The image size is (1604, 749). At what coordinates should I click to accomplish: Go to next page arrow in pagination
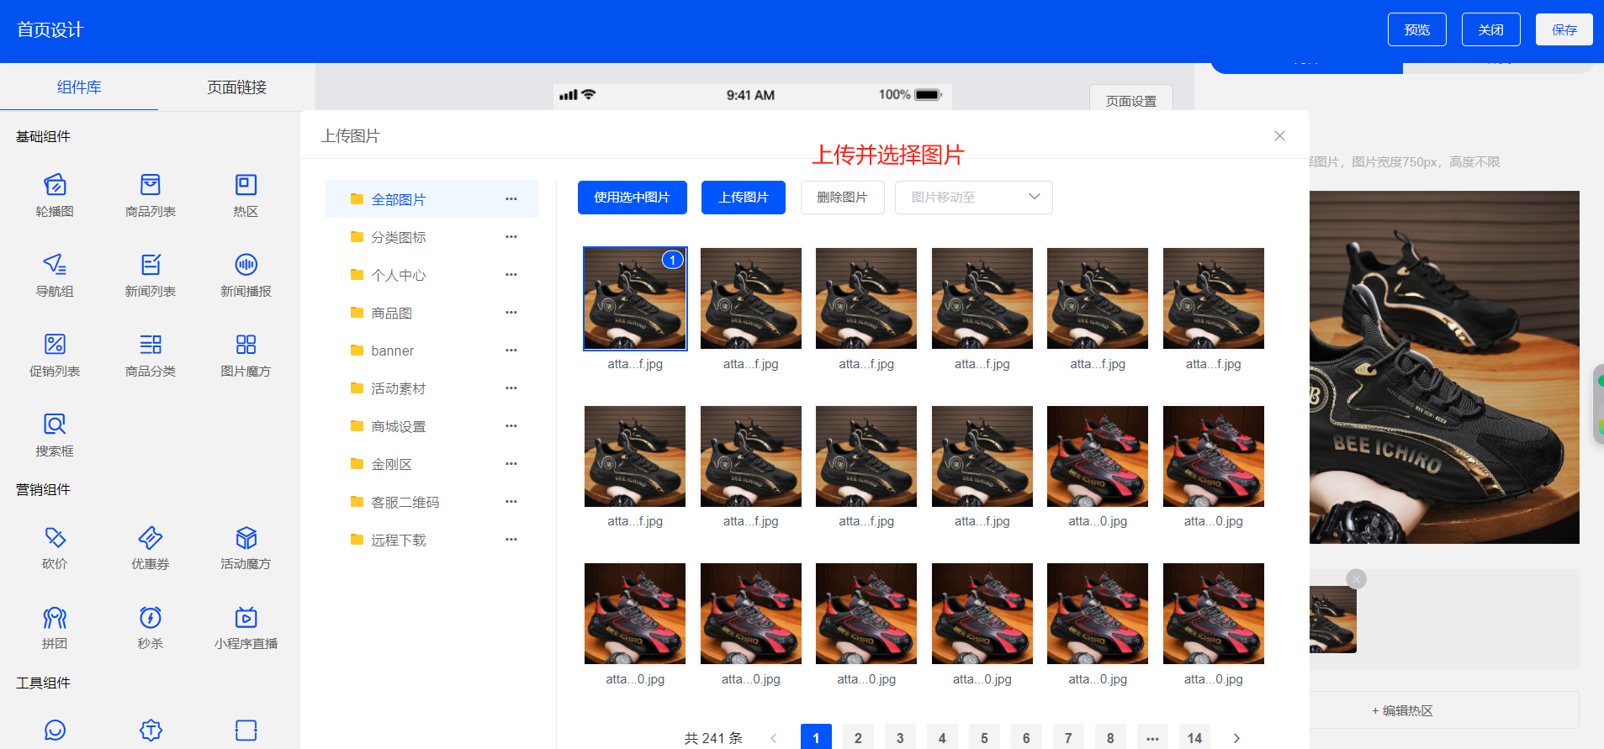(1236, 738)
